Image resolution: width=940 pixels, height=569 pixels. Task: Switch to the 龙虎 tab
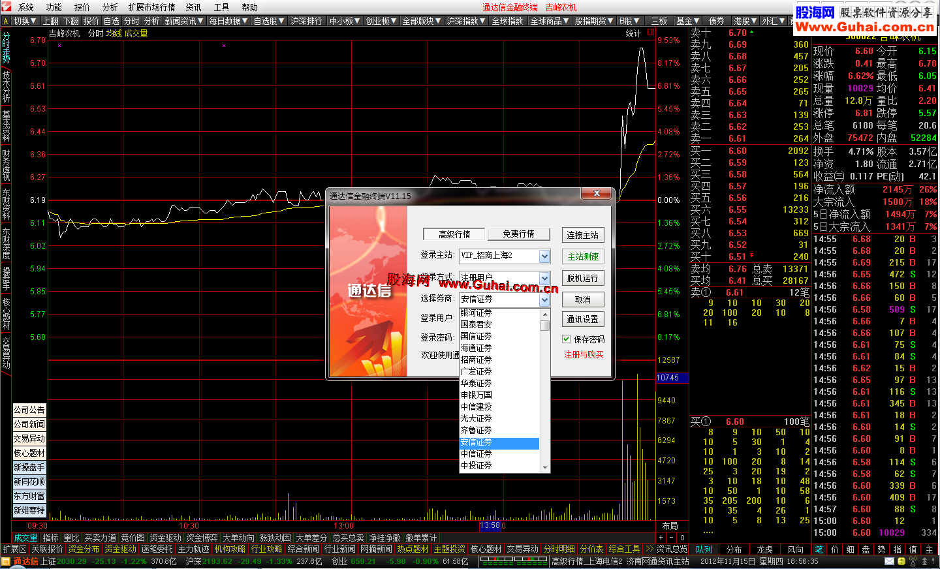(x=765, y=549)
